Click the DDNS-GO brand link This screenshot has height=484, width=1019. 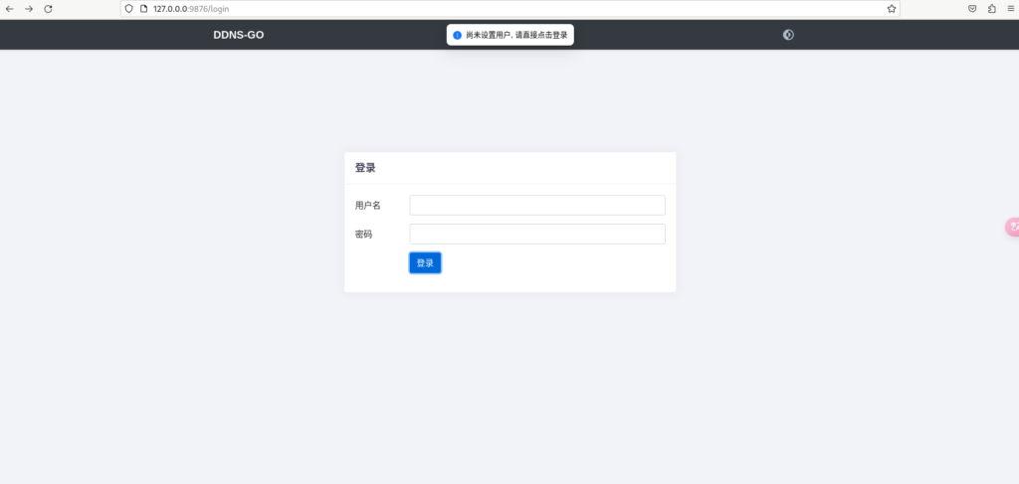tap(238, 35)
